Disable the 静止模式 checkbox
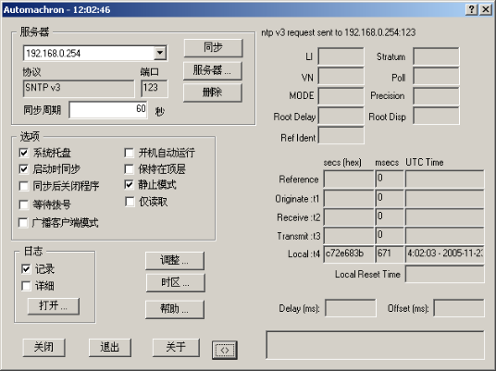 point(129,185)
